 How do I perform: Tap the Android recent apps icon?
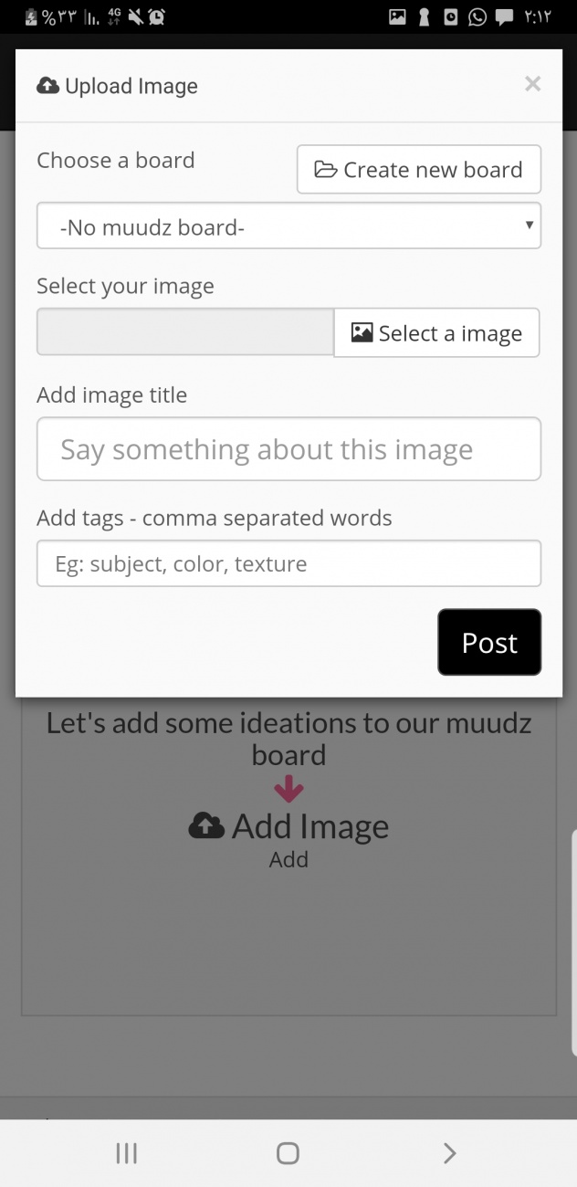point(127,1153)
